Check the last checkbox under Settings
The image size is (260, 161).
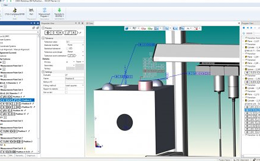click(67, 92)
